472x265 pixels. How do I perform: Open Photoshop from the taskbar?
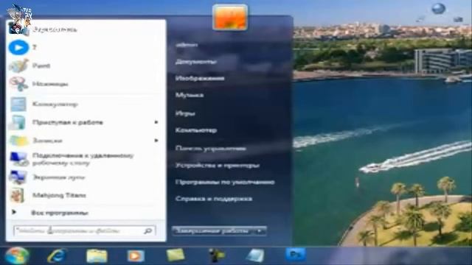click(296, 255)
